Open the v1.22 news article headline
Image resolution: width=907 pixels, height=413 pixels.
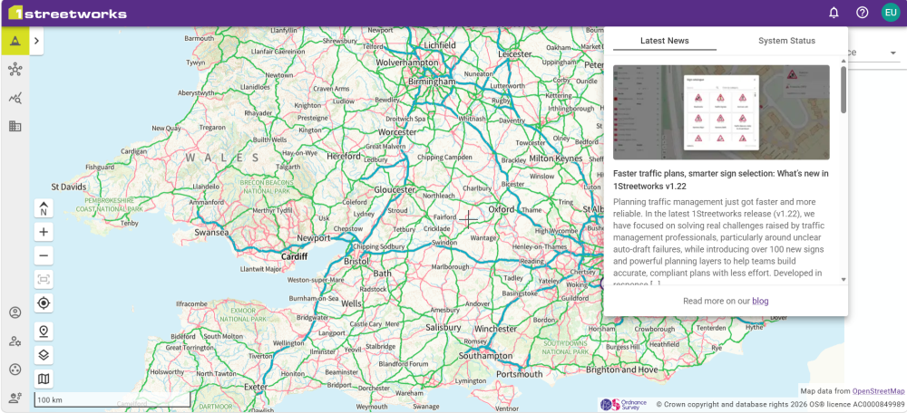[x=721, y=179]
